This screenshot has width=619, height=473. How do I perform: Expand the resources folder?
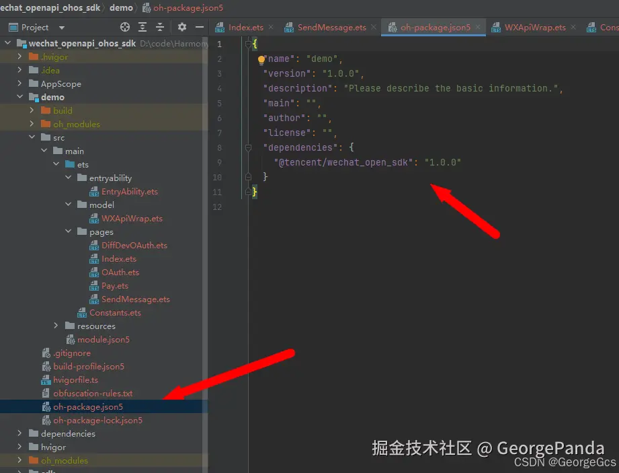click(x=56, y=325)
